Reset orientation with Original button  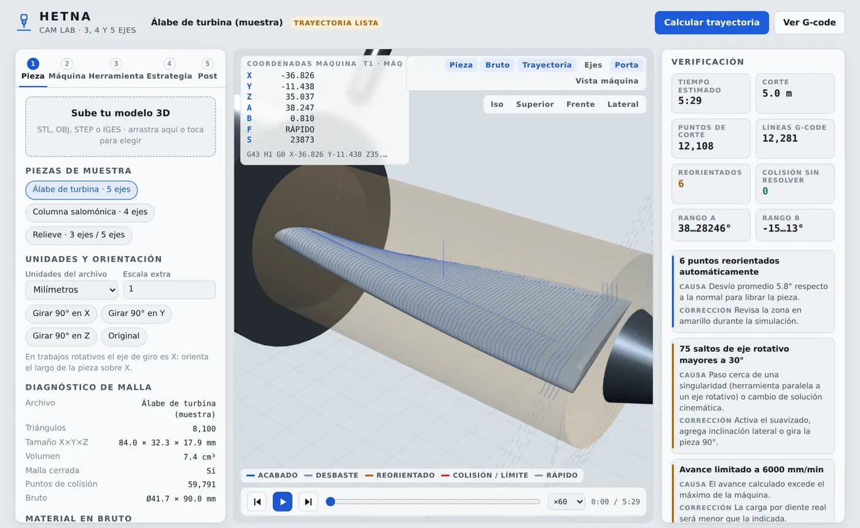click(x=124, y=336)
